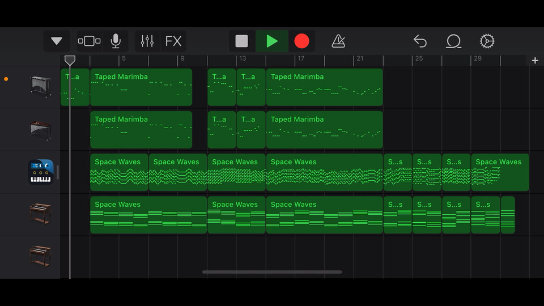Select synth track S...s region at bar 27

coord(456,172)
